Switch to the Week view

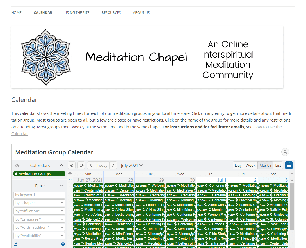tap(250, 165)
